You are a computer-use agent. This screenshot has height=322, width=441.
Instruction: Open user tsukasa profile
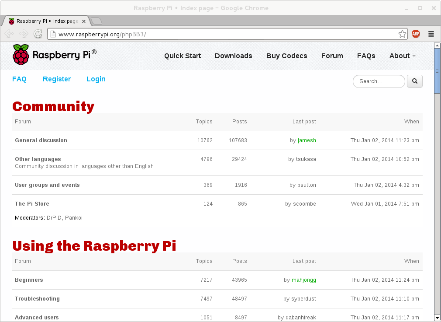[306, 159]
